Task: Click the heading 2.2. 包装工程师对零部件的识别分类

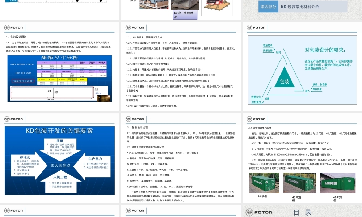Action: point(146,147)
